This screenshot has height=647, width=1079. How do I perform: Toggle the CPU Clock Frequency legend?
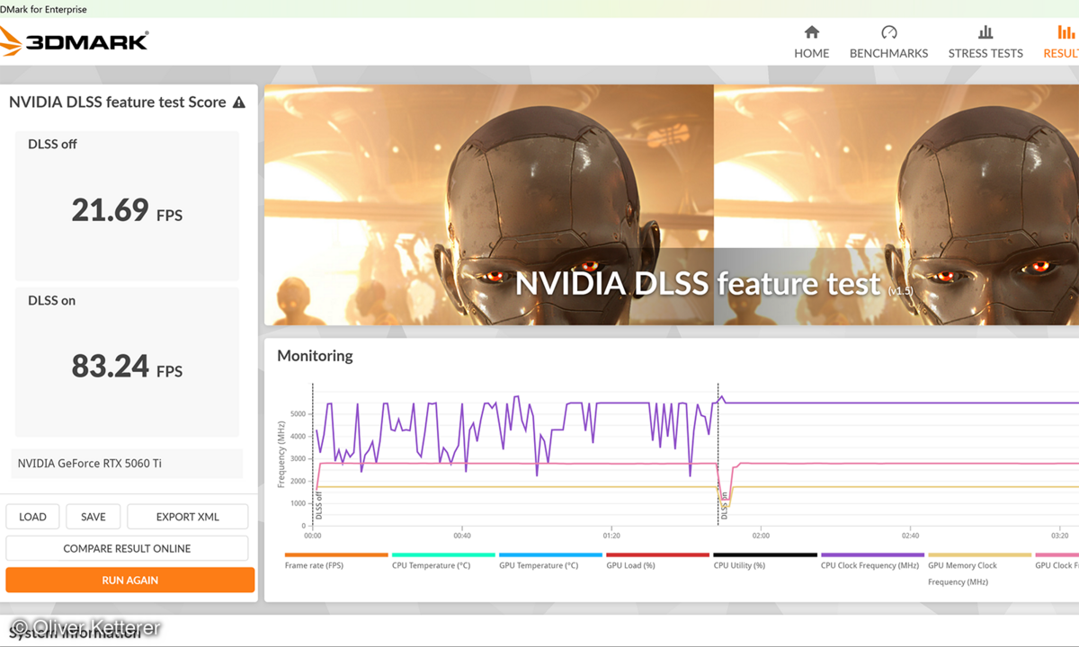[x=872, y=561]
